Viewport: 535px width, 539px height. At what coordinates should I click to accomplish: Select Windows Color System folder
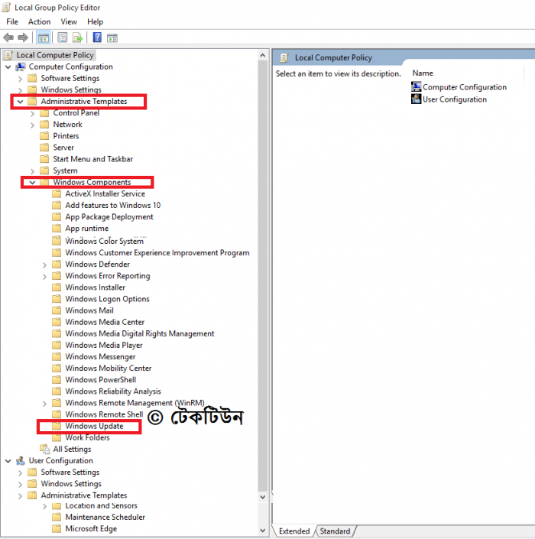tap(105, 241)
